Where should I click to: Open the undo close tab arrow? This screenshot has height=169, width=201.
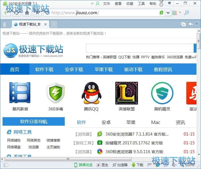coord(191,24)
